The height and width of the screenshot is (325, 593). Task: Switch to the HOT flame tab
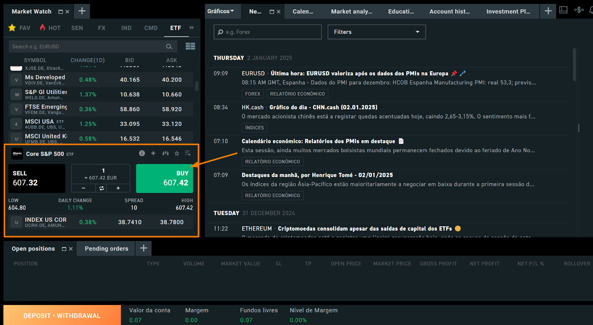[50, 28]
